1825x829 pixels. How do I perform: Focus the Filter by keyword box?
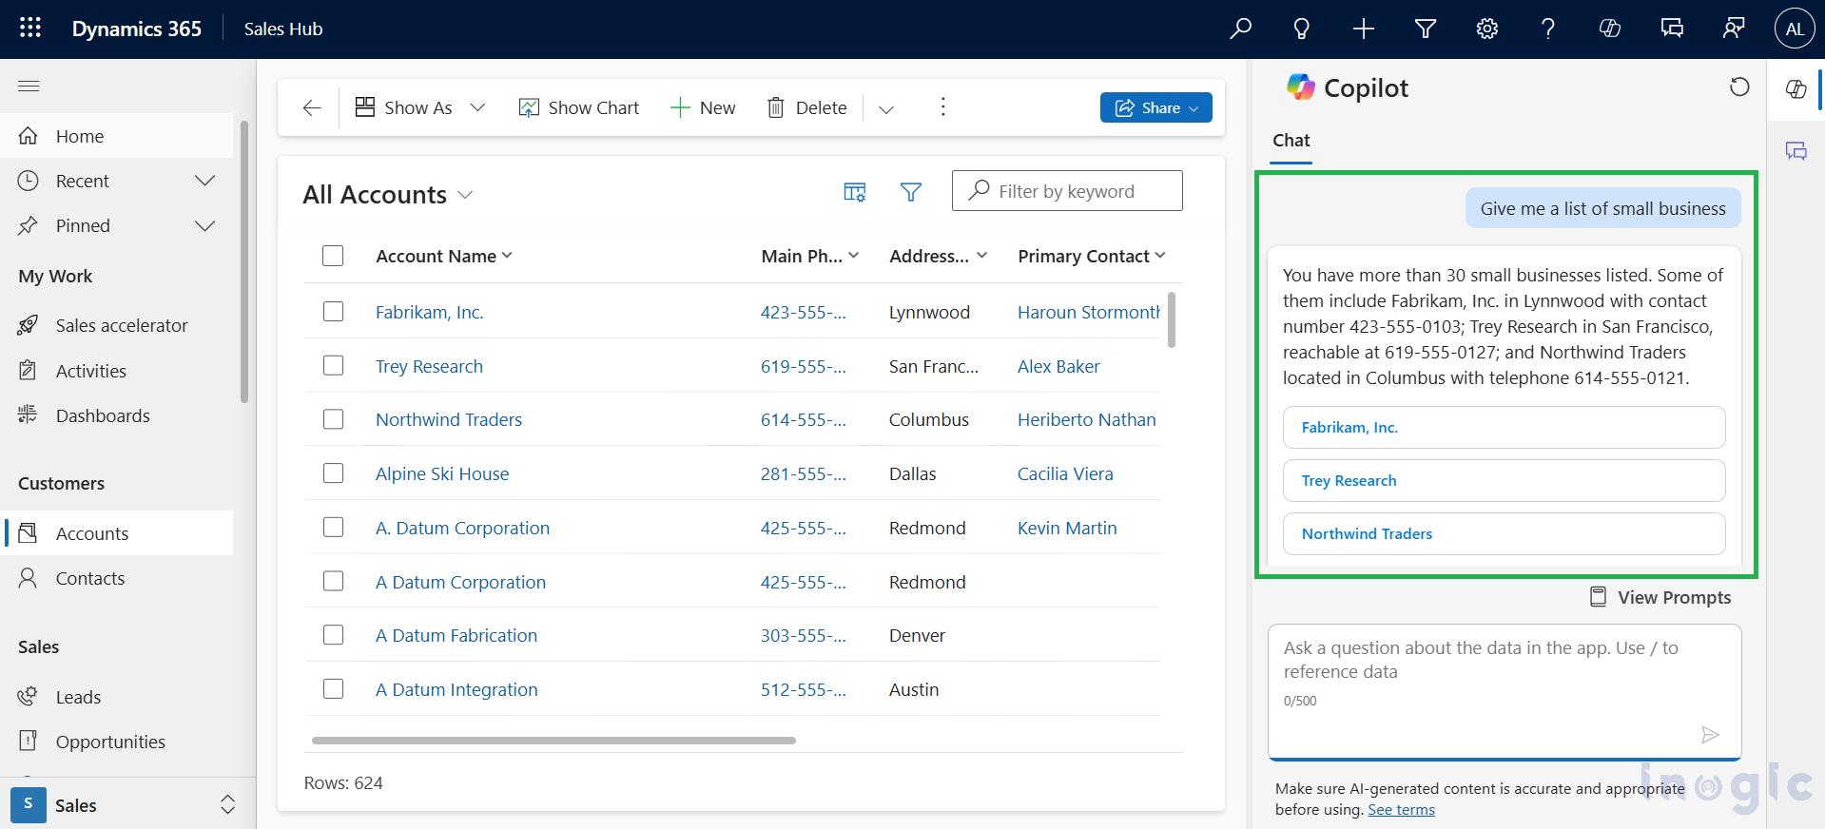click(x=1067, y=191)
